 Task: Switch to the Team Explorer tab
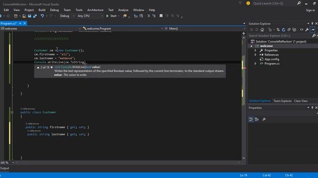(282, 101)
